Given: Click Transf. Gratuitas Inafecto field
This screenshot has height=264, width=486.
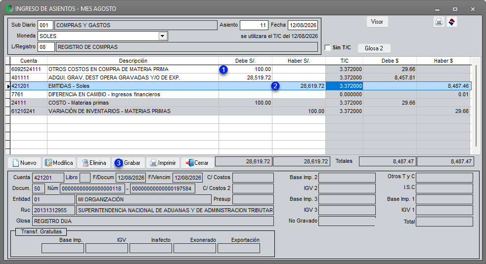Looking at the screenshot, I should 151,248.
